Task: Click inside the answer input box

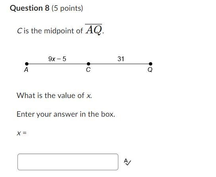Action: 68,162
